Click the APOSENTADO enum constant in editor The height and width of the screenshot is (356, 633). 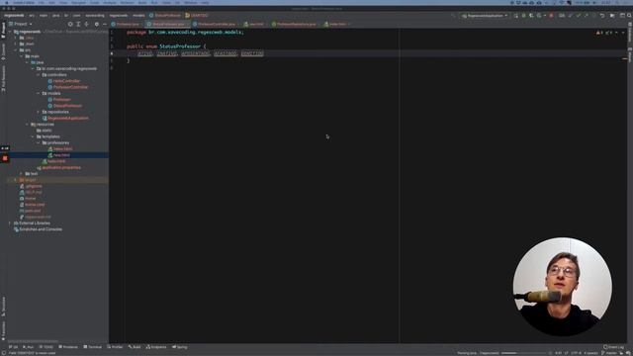coord(196,53)
